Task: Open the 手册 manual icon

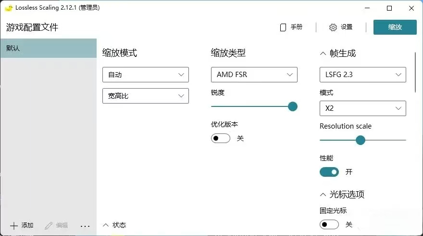Action: 283,27
